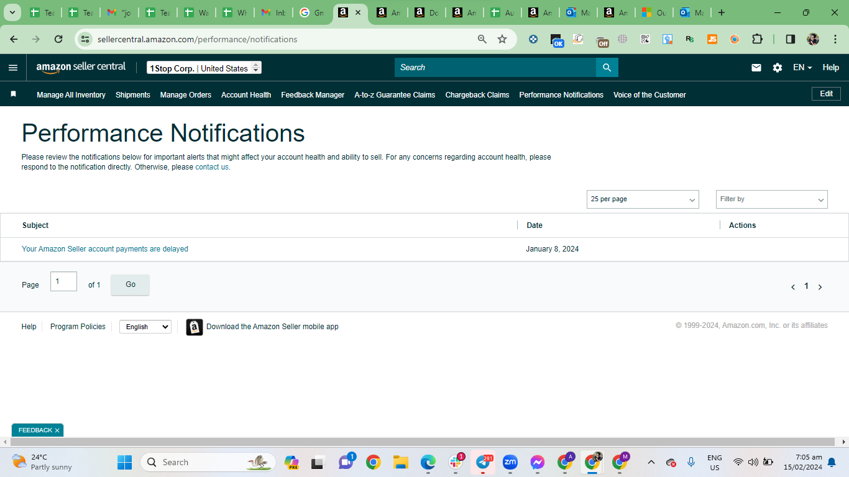This screenshot has width=849, height=477.
Task: Open the 'Your Amazon Seller account payments are delayed' notification
Action: pyautogui.click(x=105, y=249)
